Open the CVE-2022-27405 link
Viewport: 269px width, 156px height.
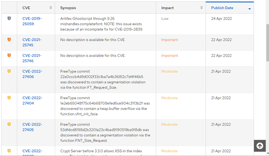(x=32, y=127)
